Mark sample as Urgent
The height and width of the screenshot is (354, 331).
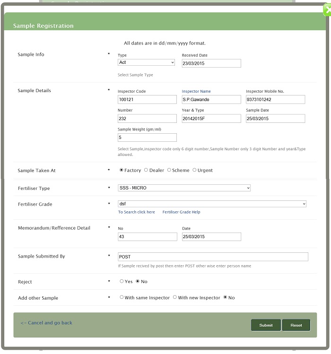(x=194, y=170)
